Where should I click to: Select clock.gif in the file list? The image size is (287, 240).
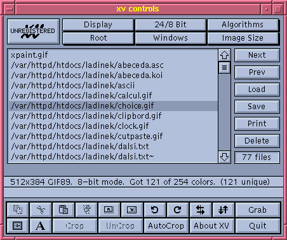tap(113, 126)
